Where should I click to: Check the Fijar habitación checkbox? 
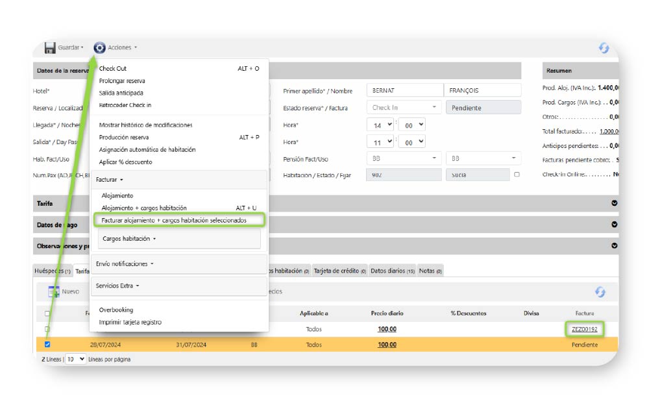tap(517, 175)
